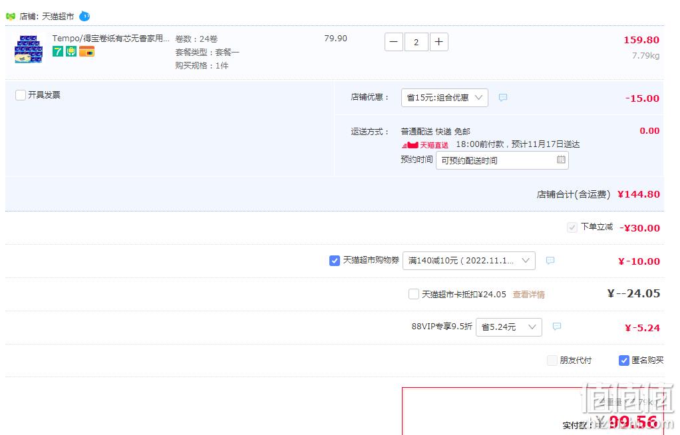Screen dimensions: 680x435
Task: Click the 卷数：24卷 spec text
Action: pos(196,39)
